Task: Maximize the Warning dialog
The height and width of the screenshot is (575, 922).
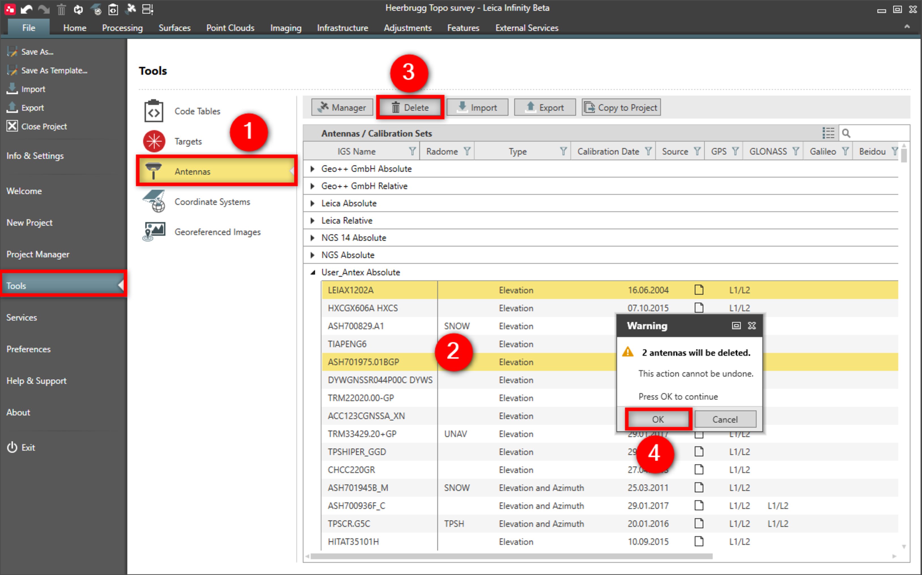Action: coord(736,326)
